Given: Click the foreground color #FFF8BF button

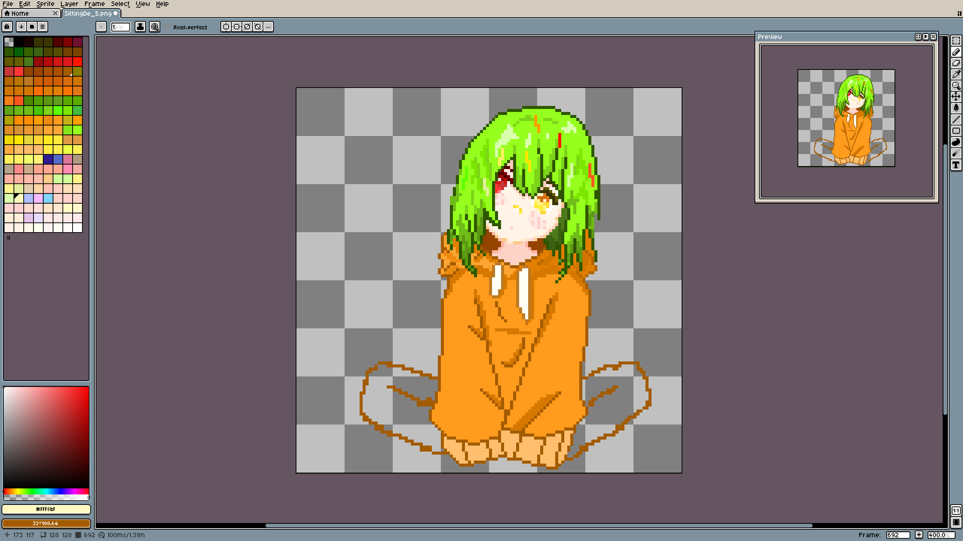Looking at the screenshot, I should click(x=46, y=509).
